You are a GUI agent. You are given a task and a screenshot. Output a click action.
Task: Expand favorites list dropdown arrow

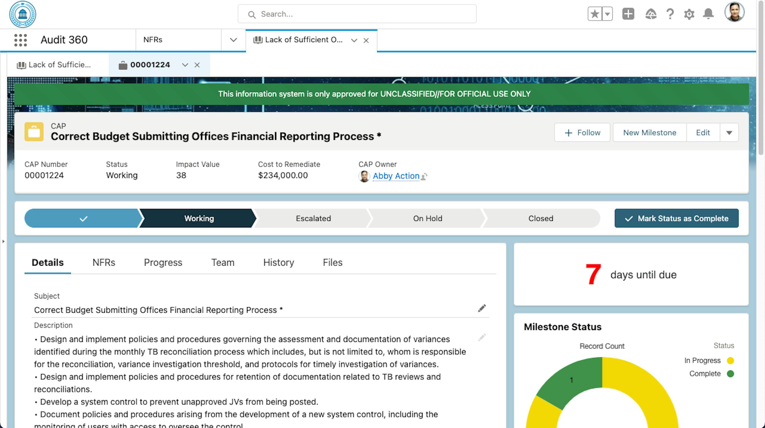(x=607, y=14)
